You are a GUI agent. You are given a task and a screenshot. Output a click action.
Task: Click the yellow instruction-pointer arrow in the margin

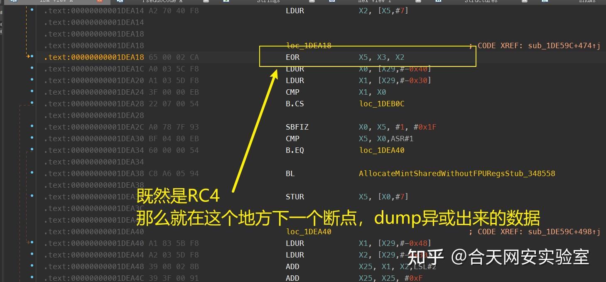click(x=28, y=57)
